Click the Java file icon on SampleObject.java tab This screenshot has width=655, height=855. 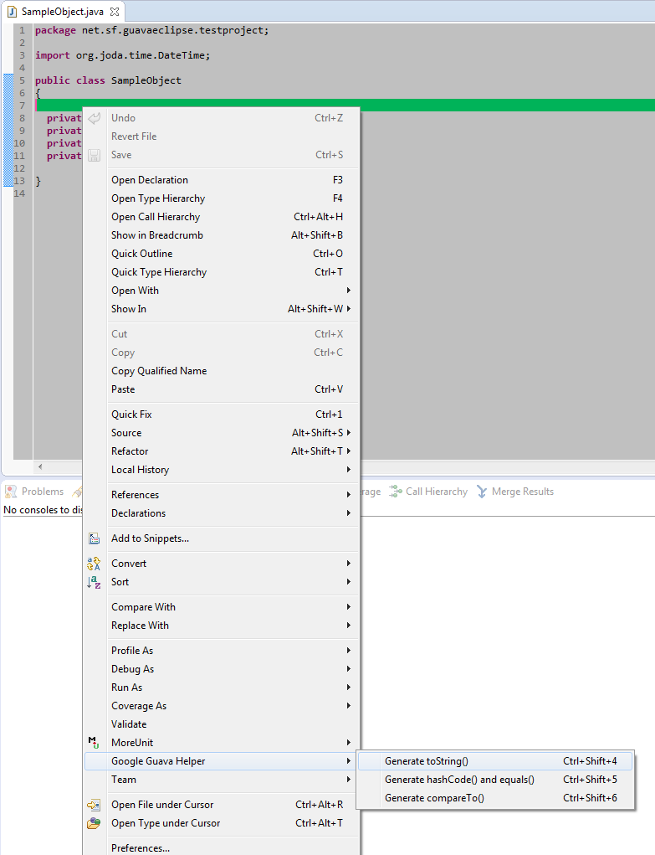point(12,12)
